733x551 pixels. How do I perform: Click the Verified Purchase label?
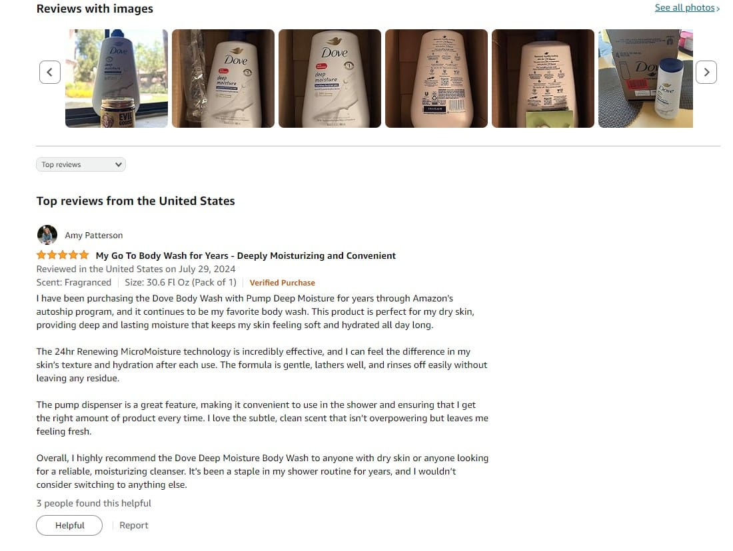(282, 283)
